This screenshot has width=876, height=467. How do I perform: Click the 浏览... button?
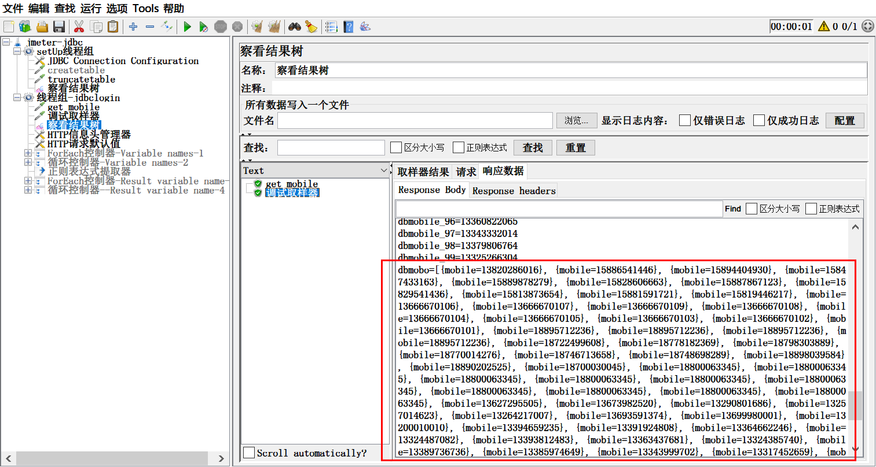(x=576, y=120)
